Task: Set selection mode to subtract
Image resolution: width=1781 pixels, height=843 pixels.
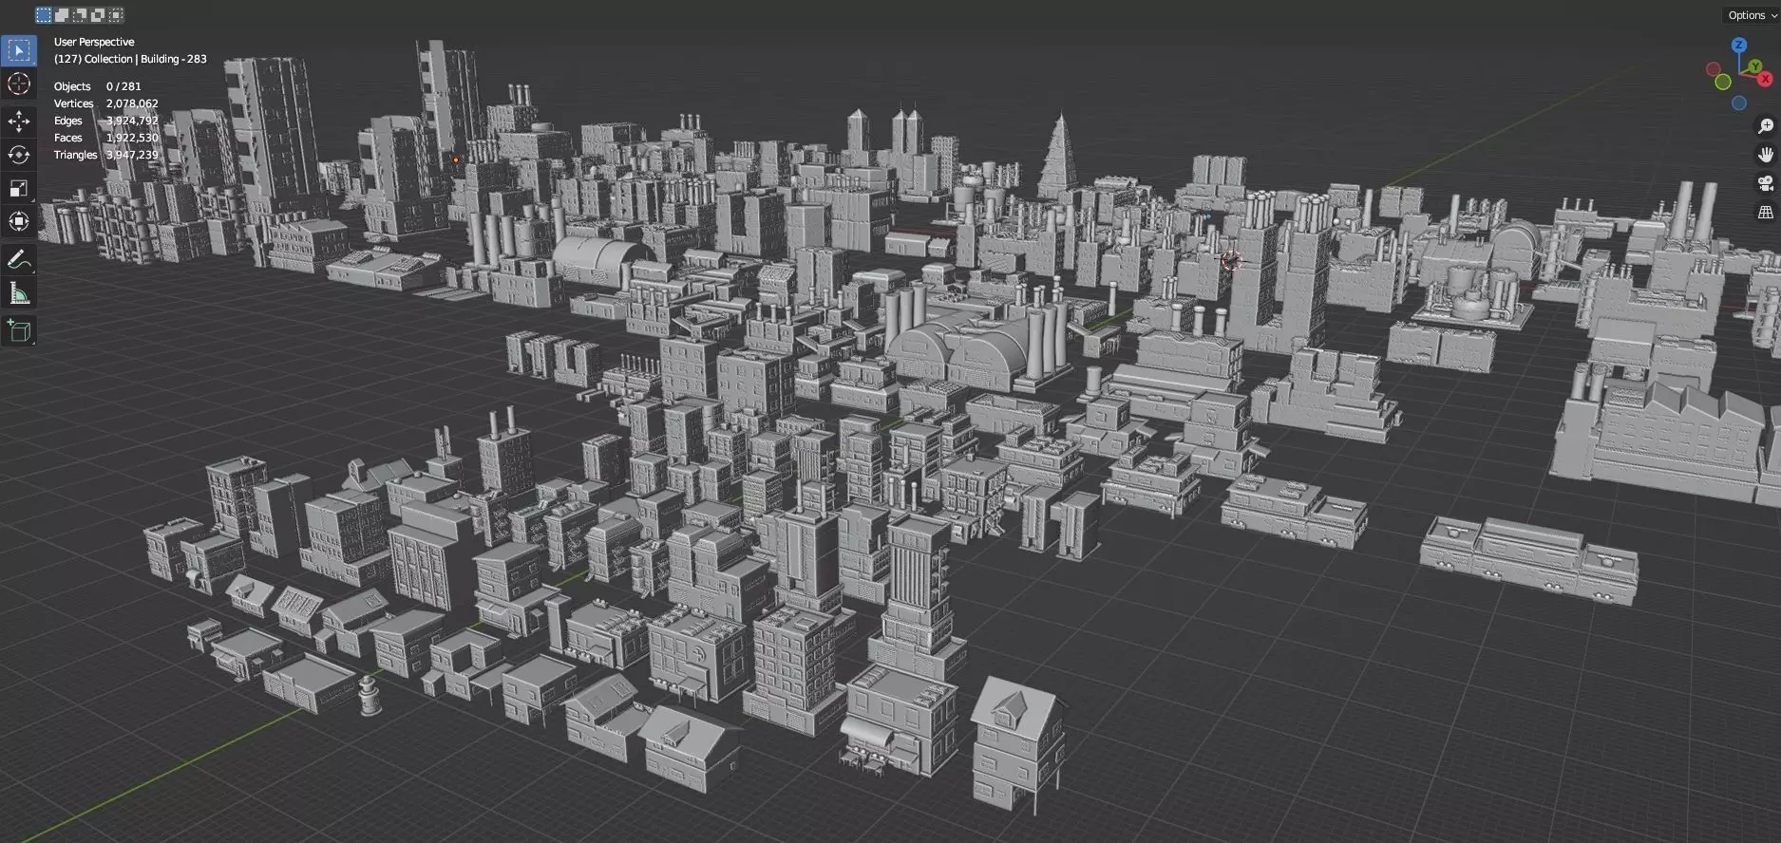Action: pyautogui.click(x=80, y=15)
